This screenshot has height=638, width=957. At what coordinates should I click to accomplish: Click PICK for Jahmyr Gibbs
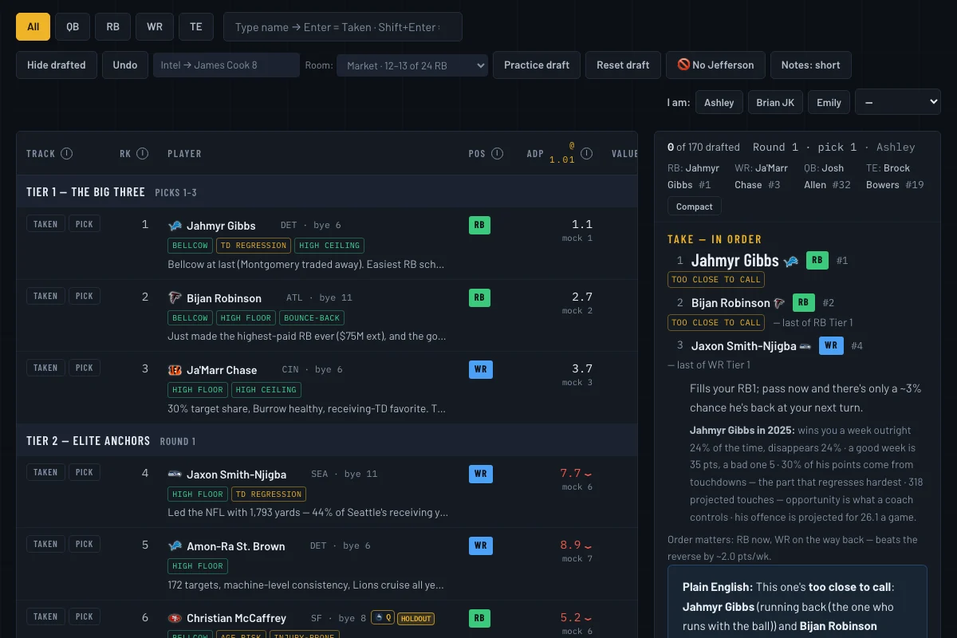tap(85, 224)
